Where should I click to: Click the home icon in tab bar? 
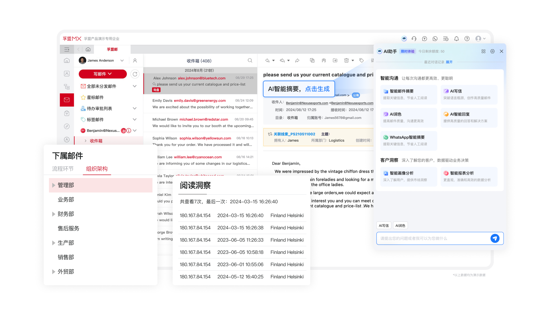click(88, 49)
